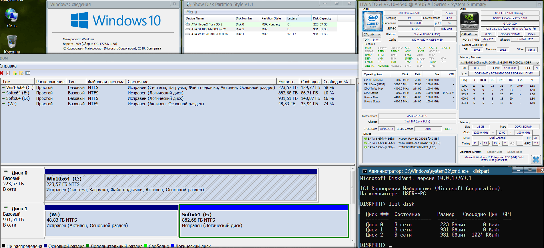Click the NVIDIA GeForce logo in HWiNFO

[469, 21]
